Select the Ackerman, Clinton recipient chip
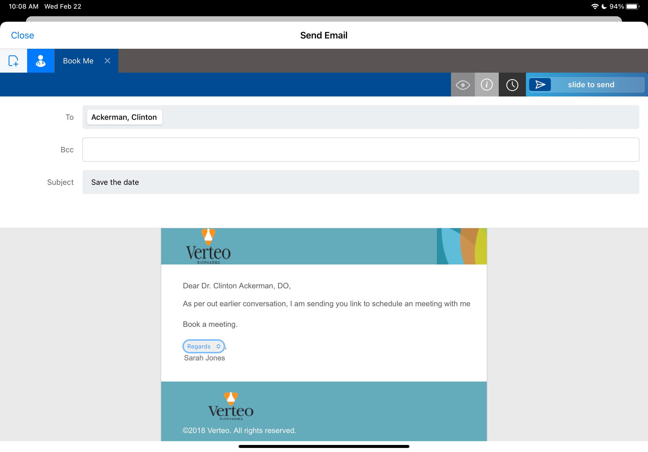This screenshot has height=452, width=648. (124, 117)
